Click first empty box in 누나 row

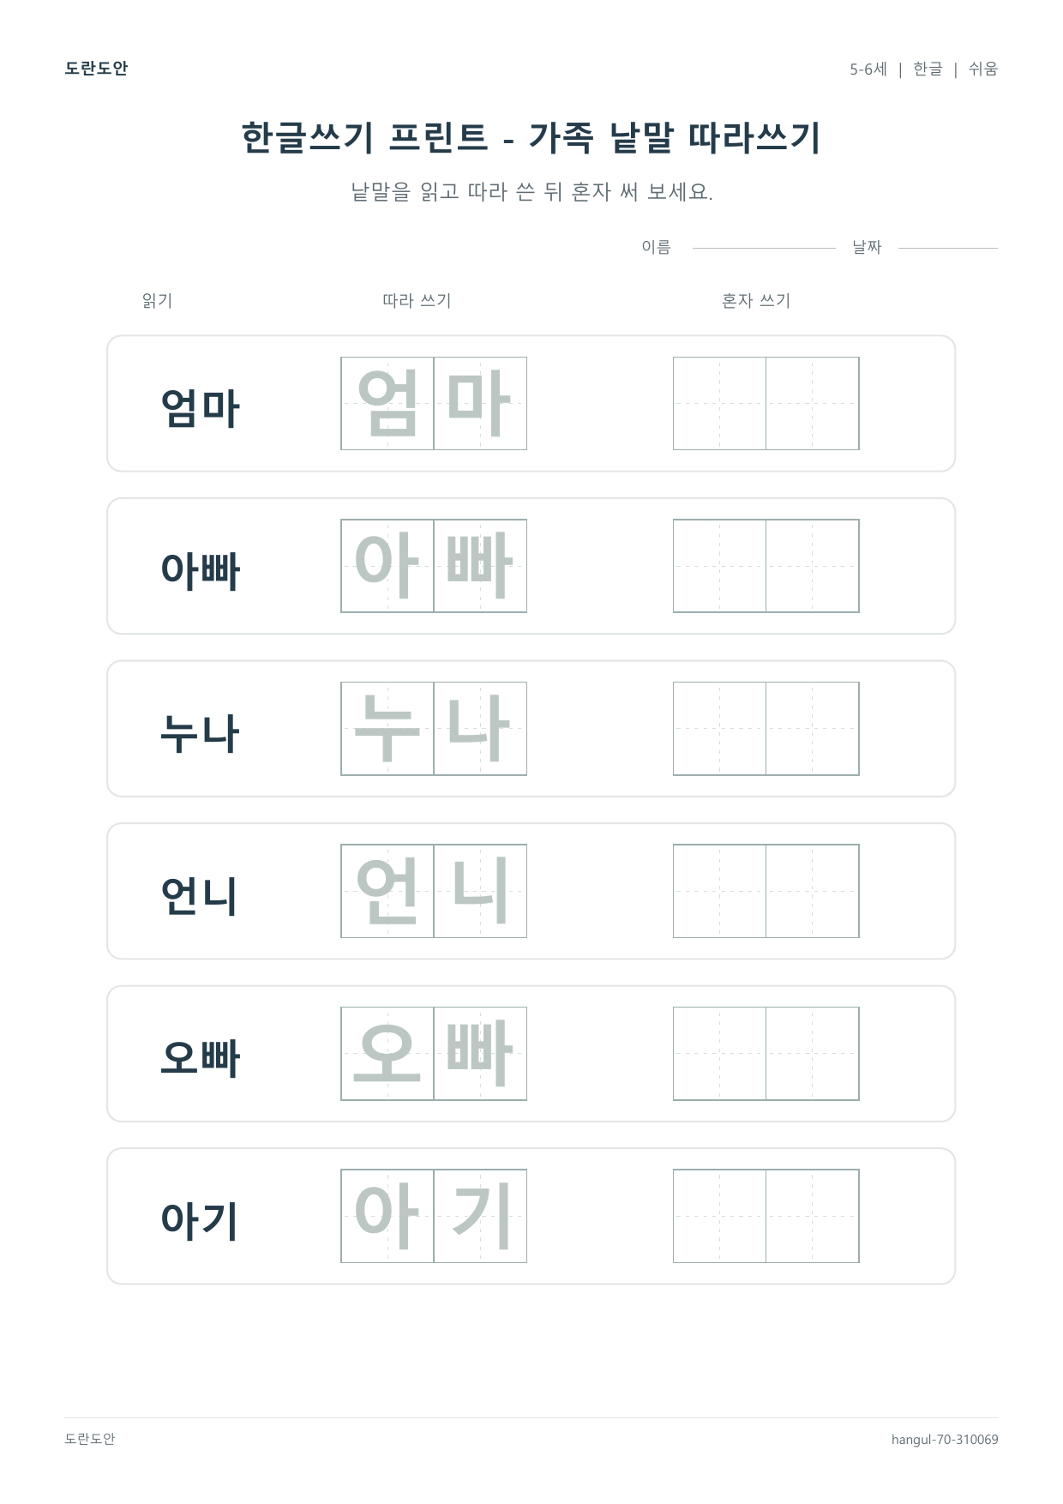[x=720, y=729]
